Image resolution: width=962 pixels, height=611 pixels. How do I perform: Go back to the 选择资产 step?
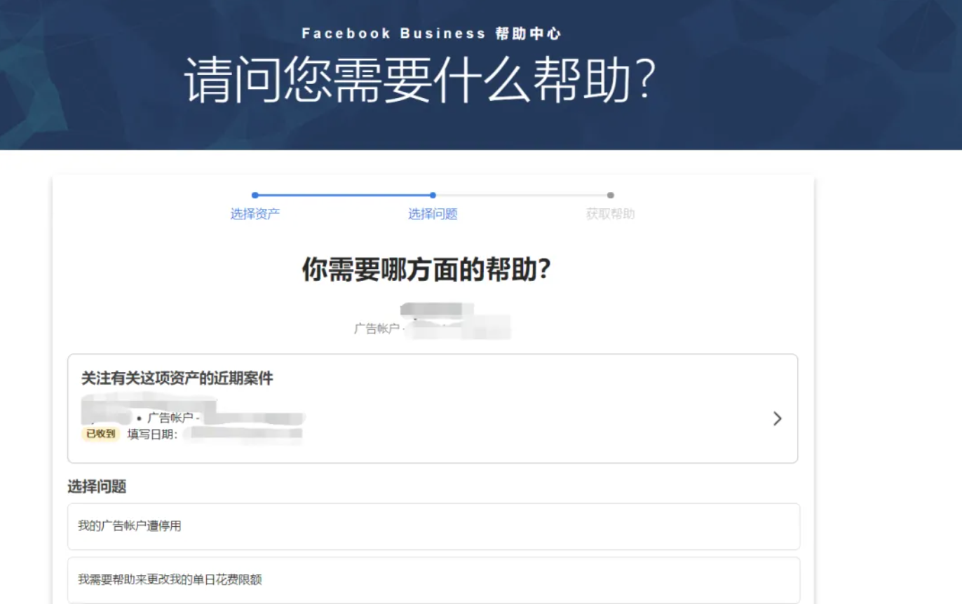pyautogui.click(x=255, y=214)
